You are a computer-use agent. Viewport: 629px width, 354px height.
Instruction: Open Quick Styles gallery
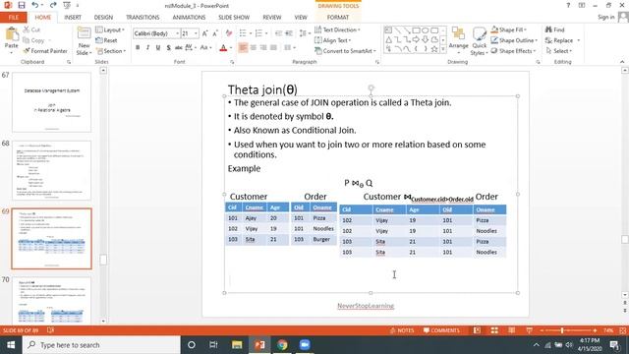point(479,41)
